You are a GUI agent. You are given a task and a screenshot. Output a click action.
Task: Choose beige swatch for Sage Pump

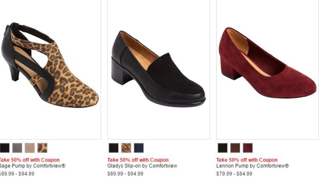30,148
